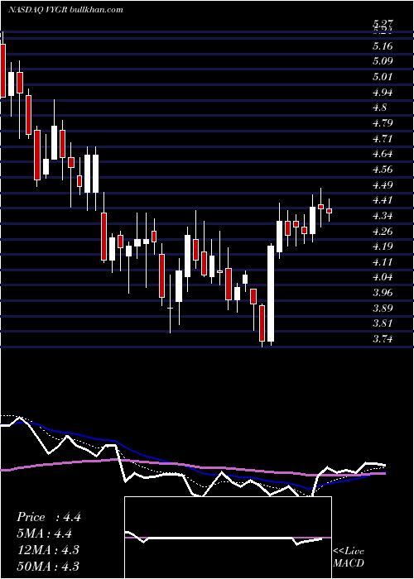
Task: Click the 5.01 price level label
Action: point(383,77)
